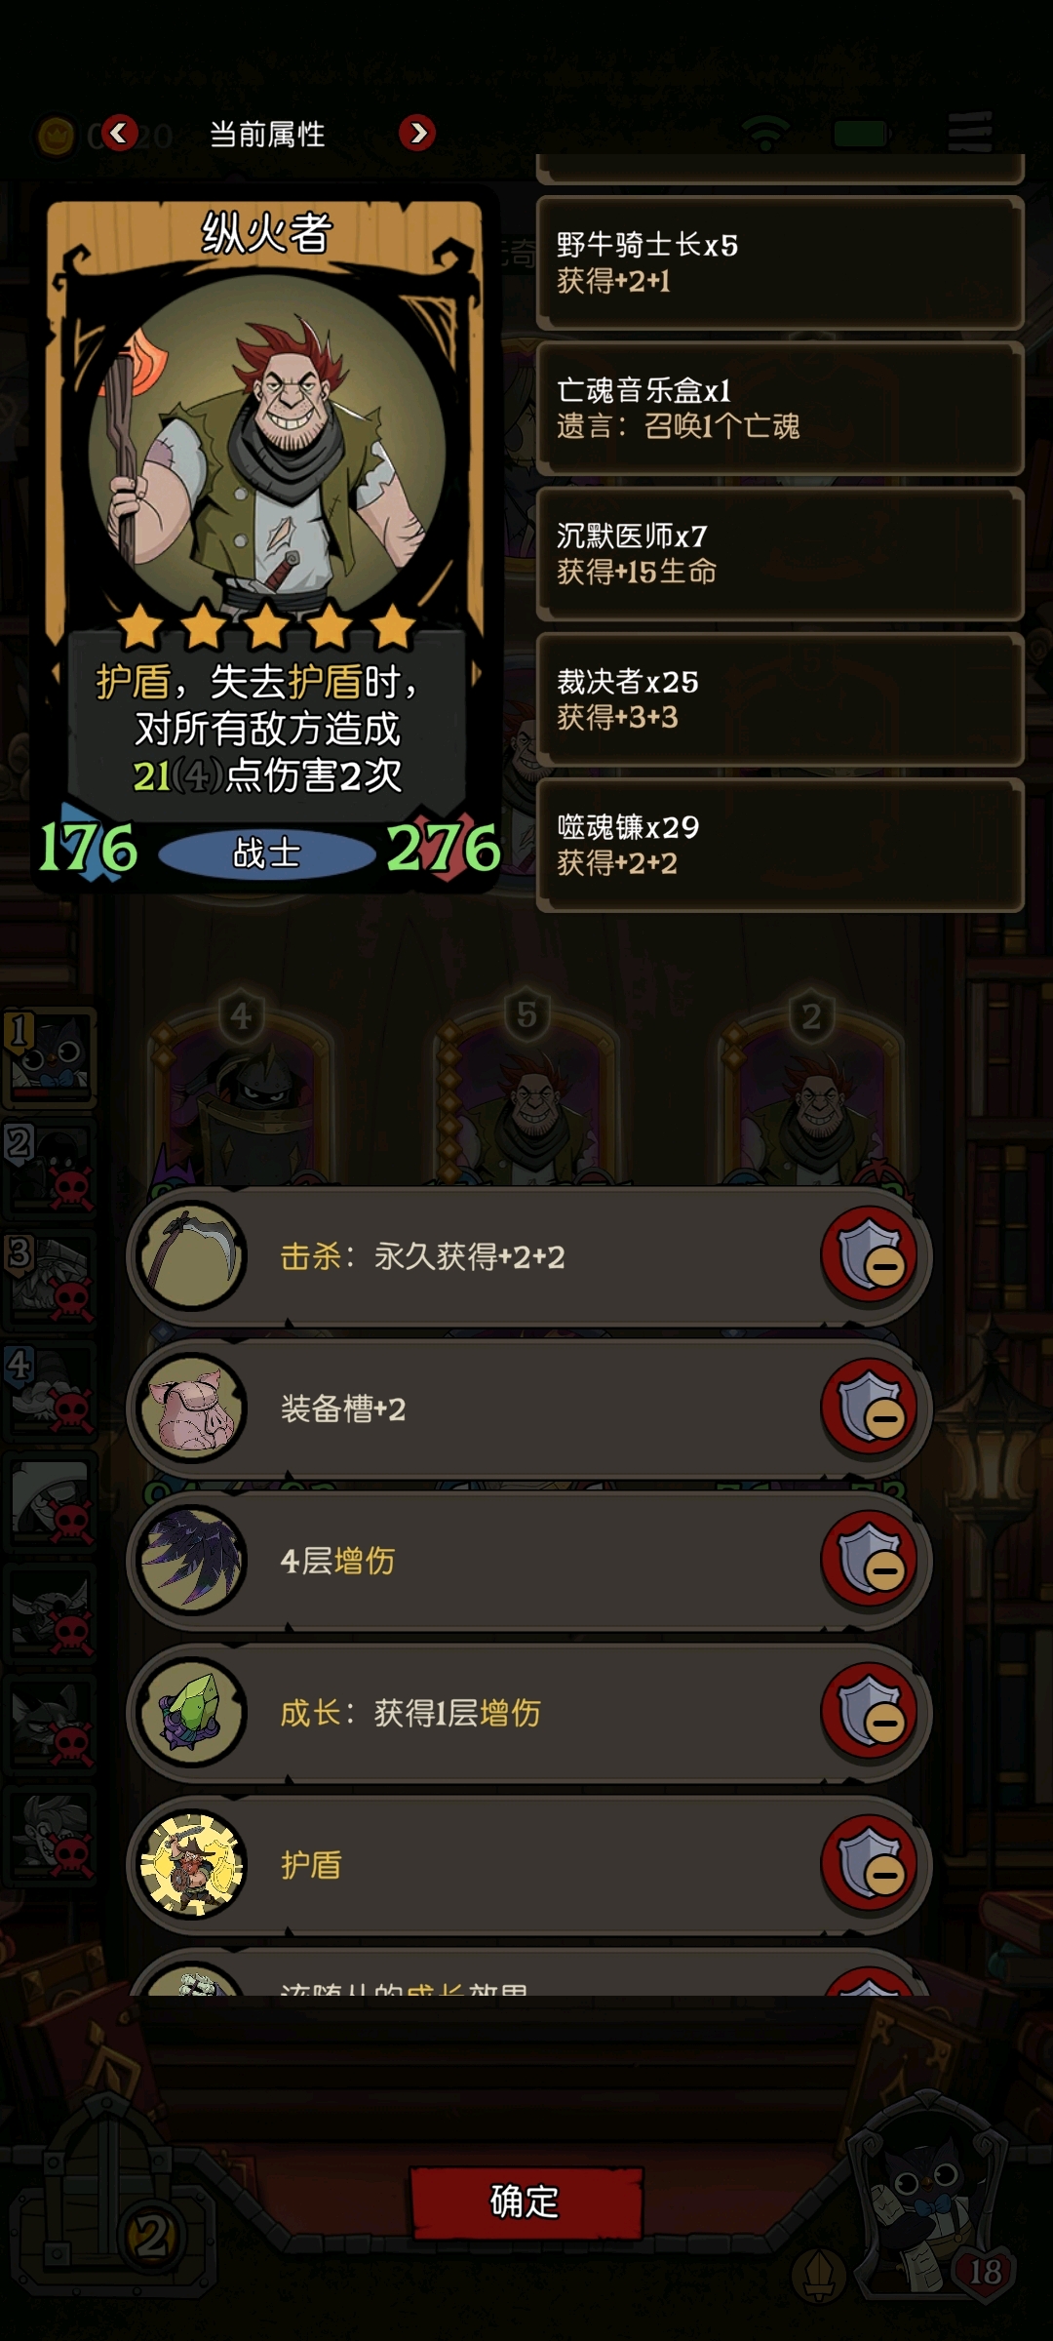Select the 沉默医师x7 entry
Screen dimensions: 1053x2341
pyautogui.click(x=780, y=553)
